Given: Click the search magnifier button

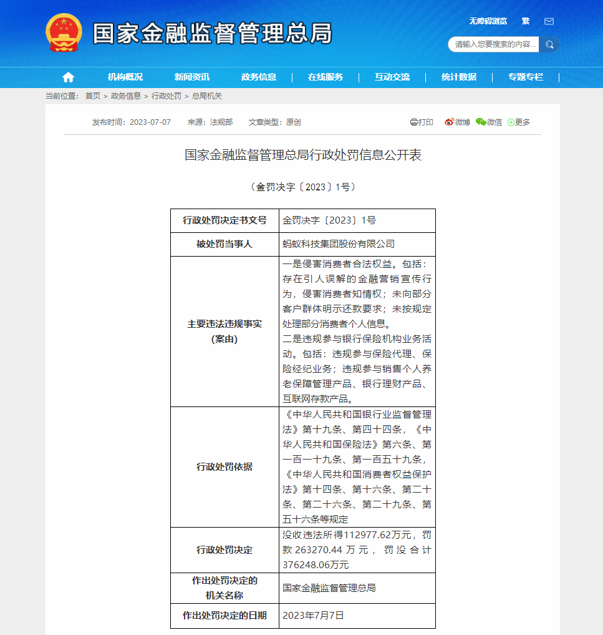Looking at the screenshot, I should (x=549, y=44).
